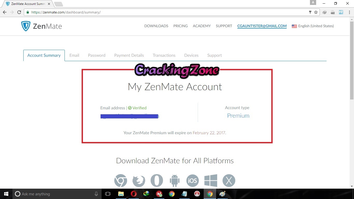Switch to the active Chrome taskbar window
Viewport: 354px width, 199px height.
[x=210, y=194]
